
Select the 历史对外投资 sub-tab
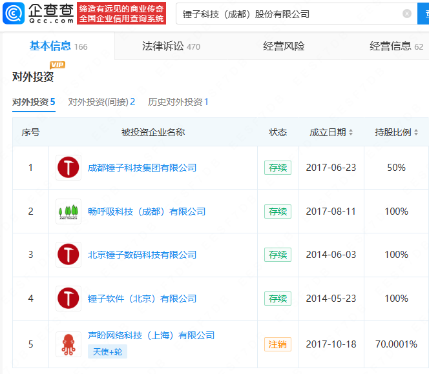tap(178, 102)
